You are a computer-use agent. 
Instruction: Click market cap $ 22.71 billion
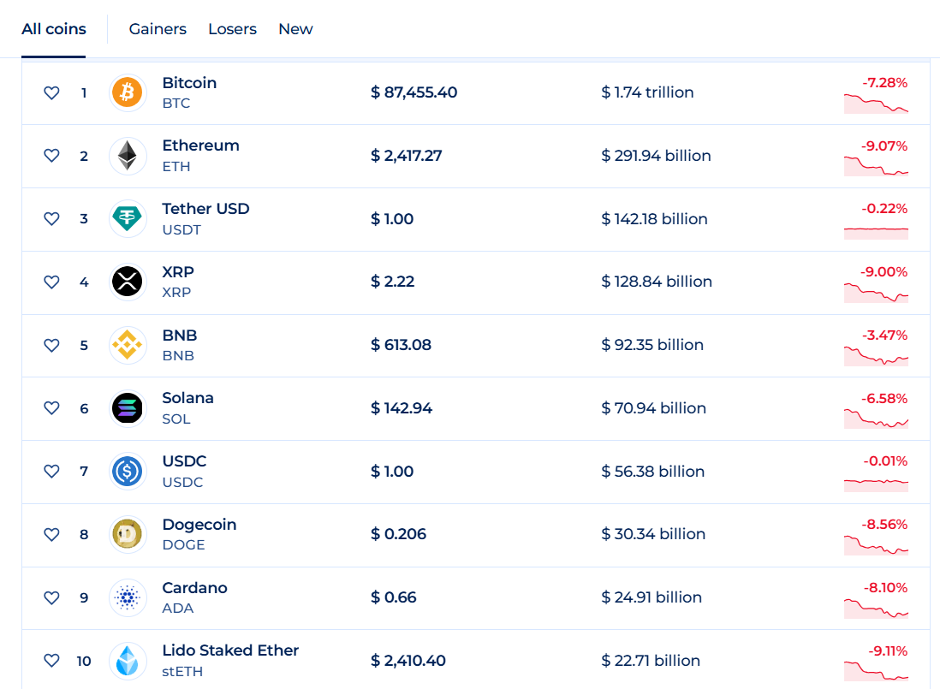click(x=651, y=661)
